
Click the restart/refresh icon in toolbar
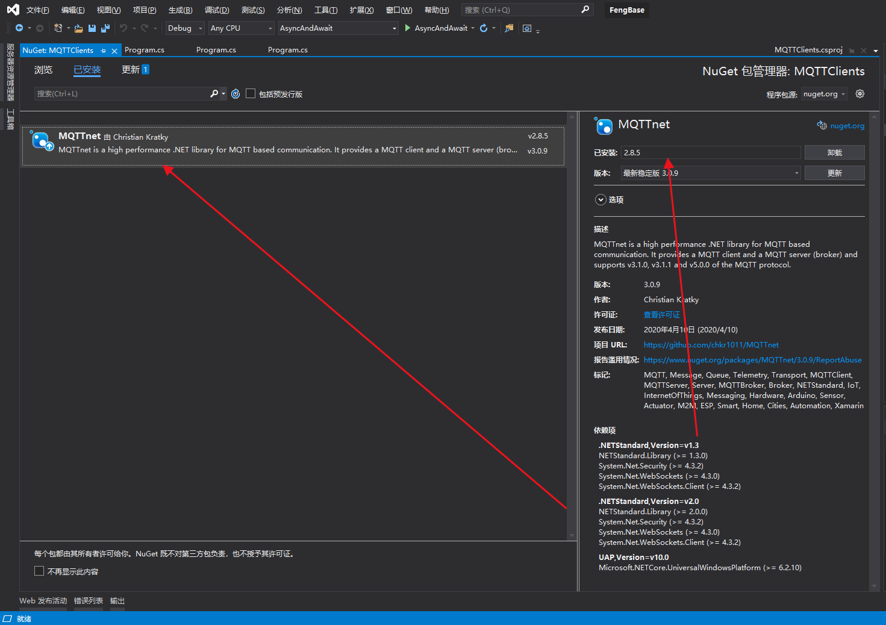[x=484, y=28]
